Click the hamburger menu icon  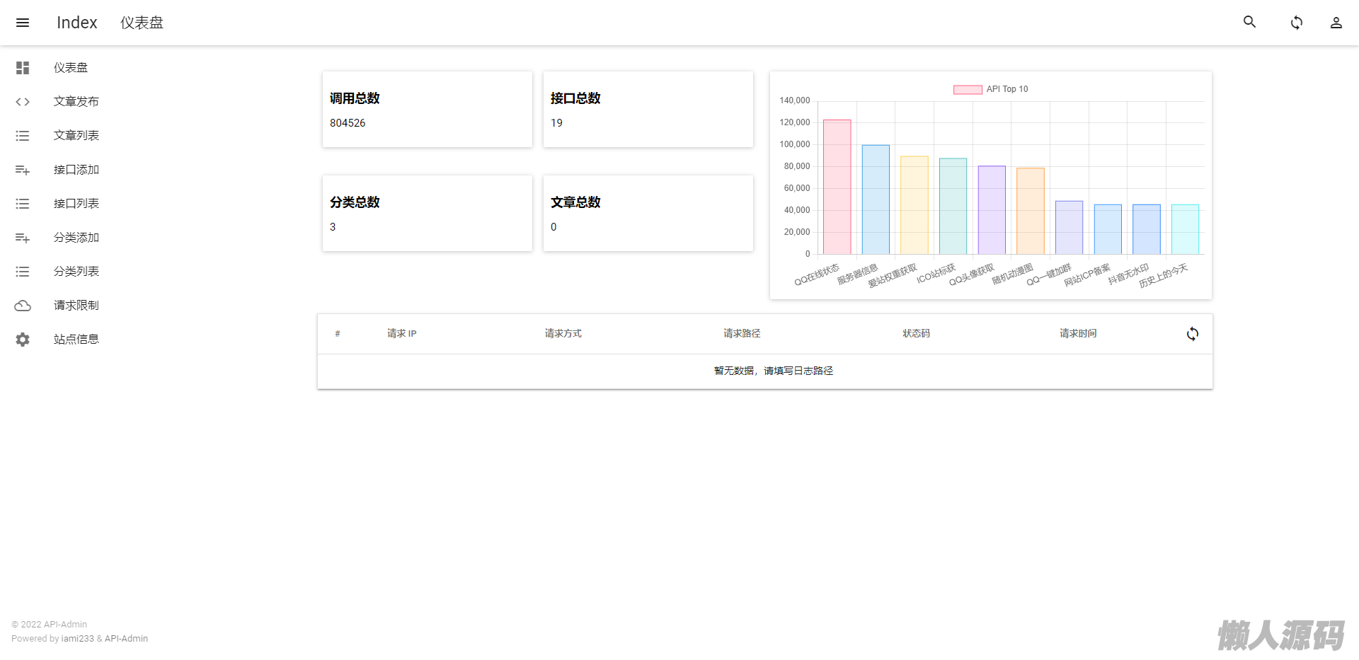(23, 23)
